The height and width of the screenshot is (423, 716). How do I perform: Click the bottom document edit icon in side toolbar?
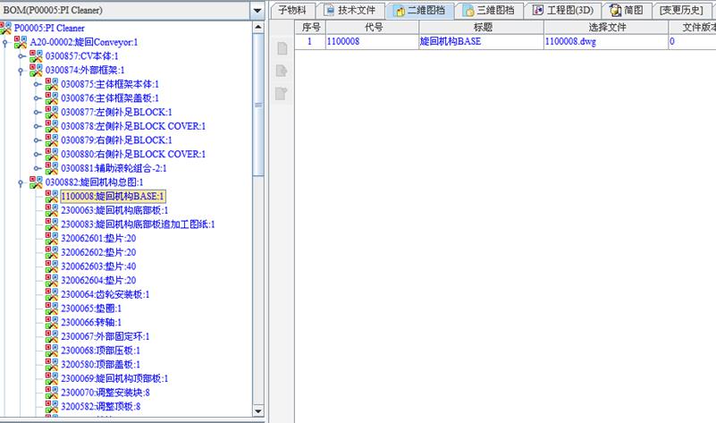pyautogui.click(x=282, y=92)
